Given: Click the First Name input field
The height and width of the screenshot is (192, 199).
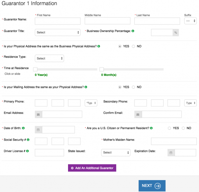Looking at the screenshot, I should pyautogui.click(x=58, y=21).
